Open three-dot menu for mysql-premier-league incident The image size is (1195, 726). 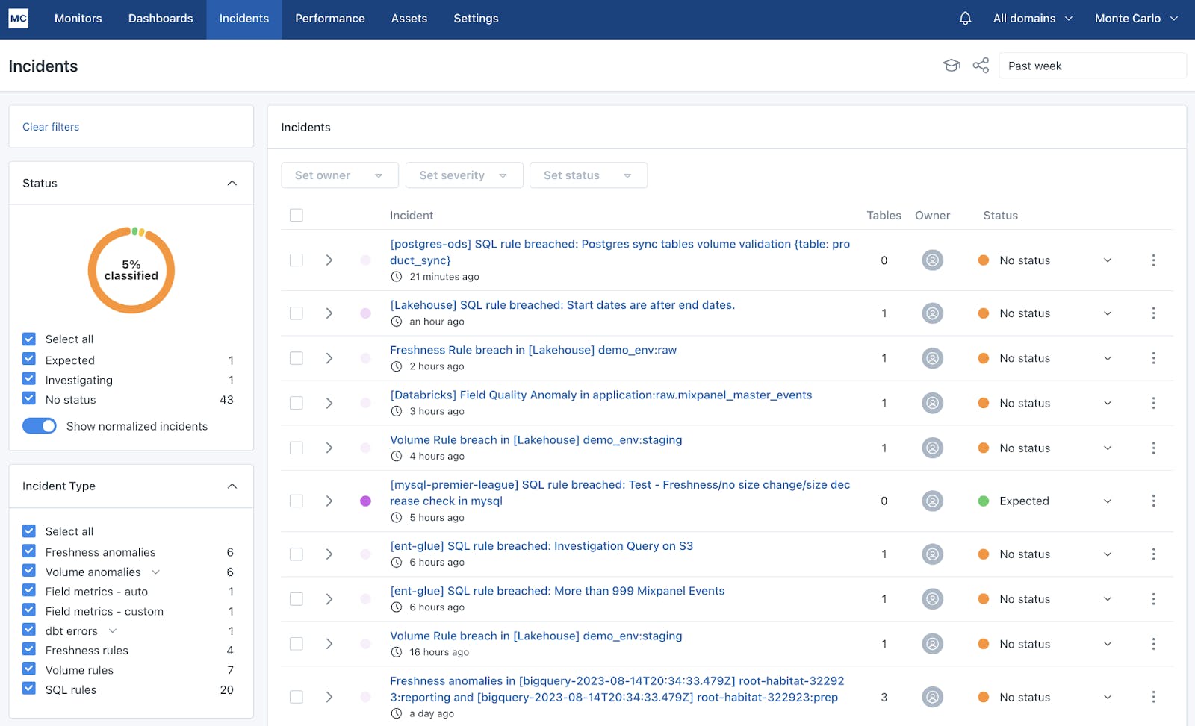(1153, 501)
